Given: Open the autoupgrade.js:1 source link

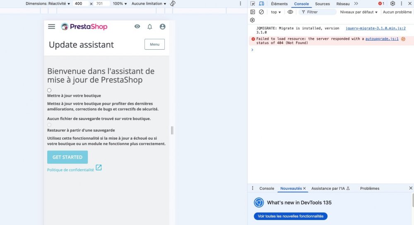Looking at the screenshot, I should (x=382, y=39).
